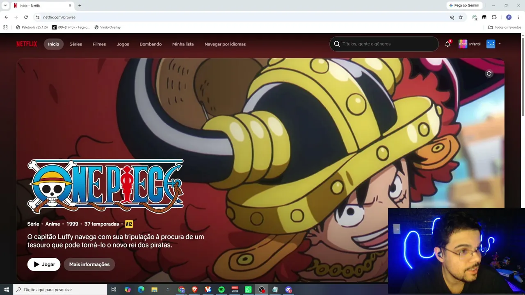Open the Bombando section
This screenshot has width=525, height=295.
(x=151, y=44)
